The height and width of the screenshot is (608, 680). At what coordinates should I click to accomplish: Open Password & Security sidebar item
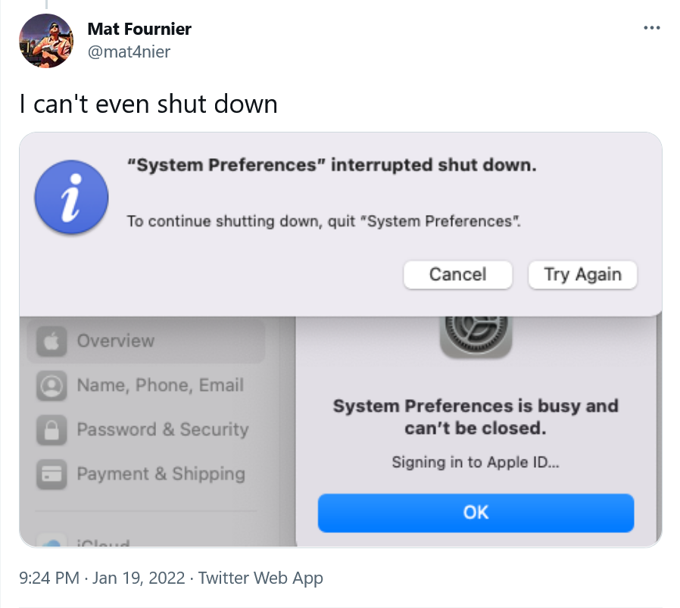(145, 430)
